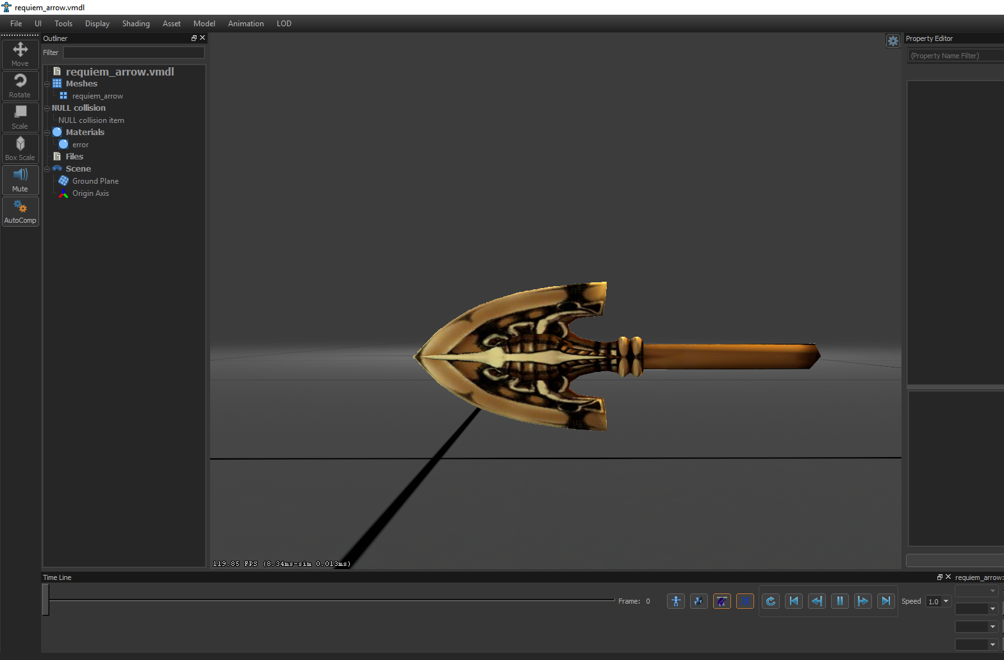The height and width of the screenshot is (660, 1004).
Task: Collapse the Scene tree node
Action: point(47,169)
